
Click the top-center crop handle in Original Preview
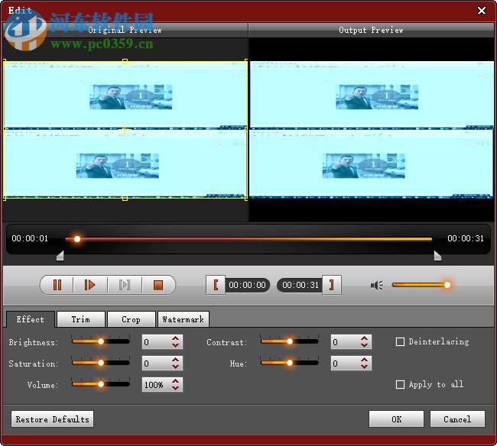[125, 61]
